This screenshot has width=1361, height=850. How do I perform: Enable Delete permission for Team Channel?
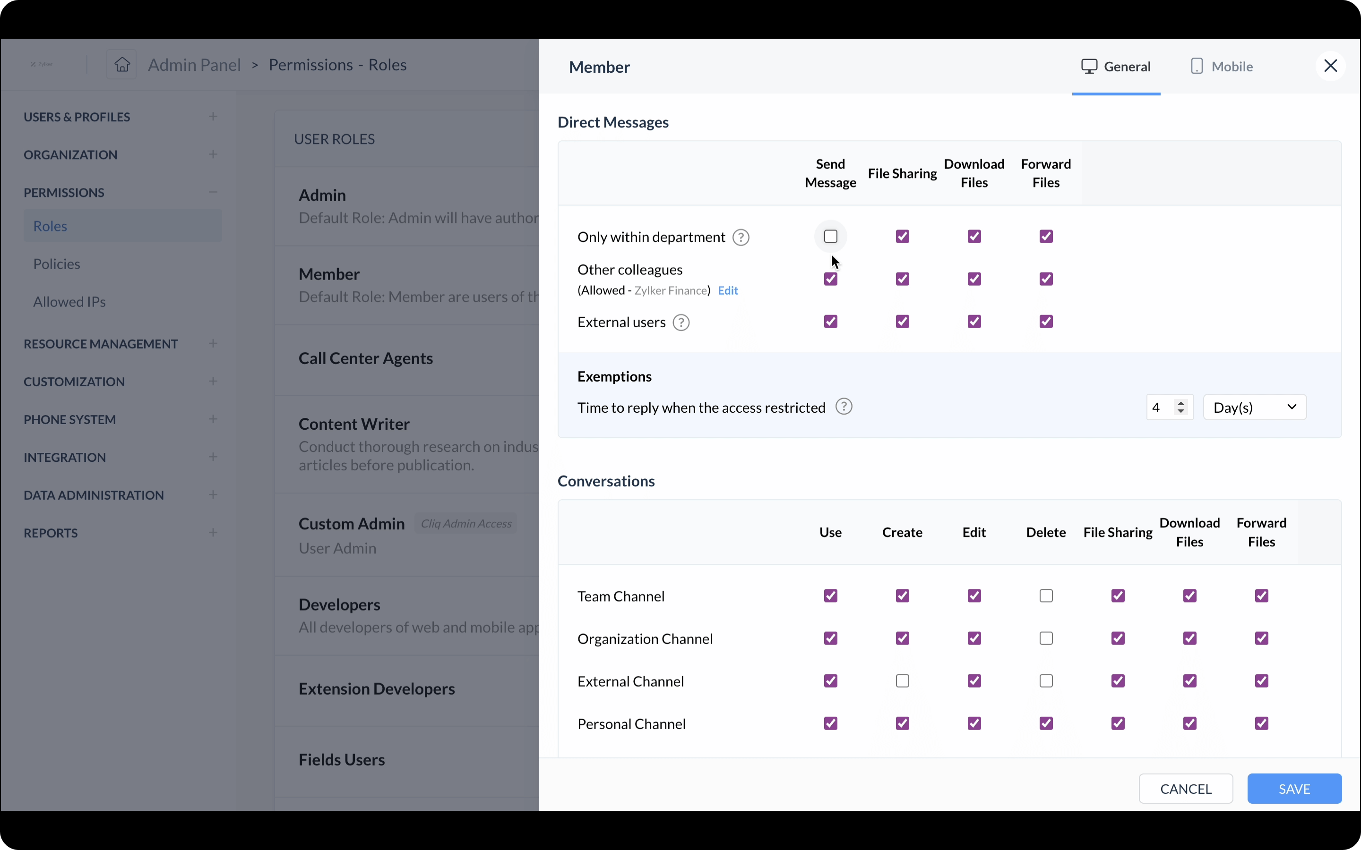[1046, 595]
